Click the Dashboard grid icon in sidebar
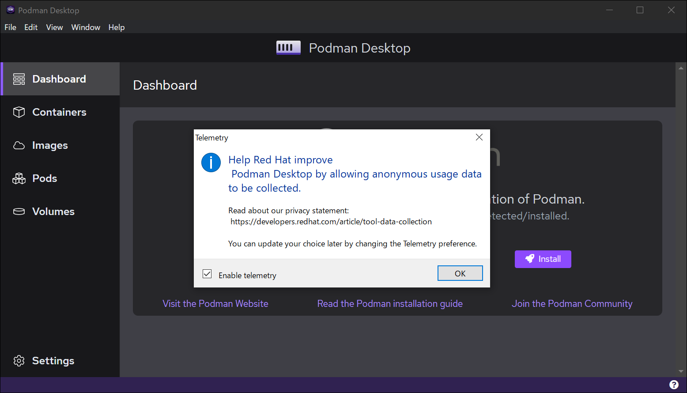The image size is (687, 393). [19, 79]
